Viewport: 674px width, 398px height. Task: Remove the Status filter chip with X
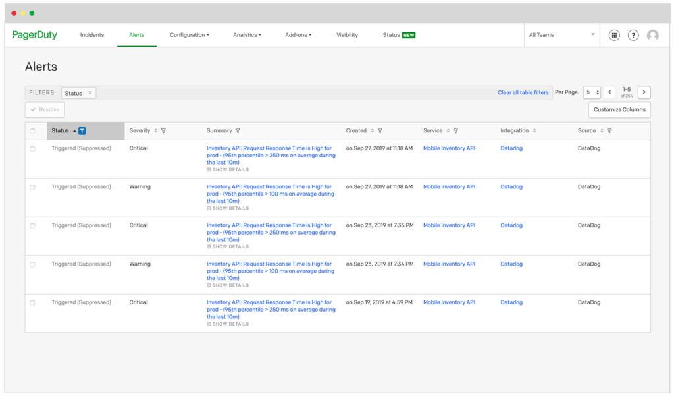click(90, 93)
